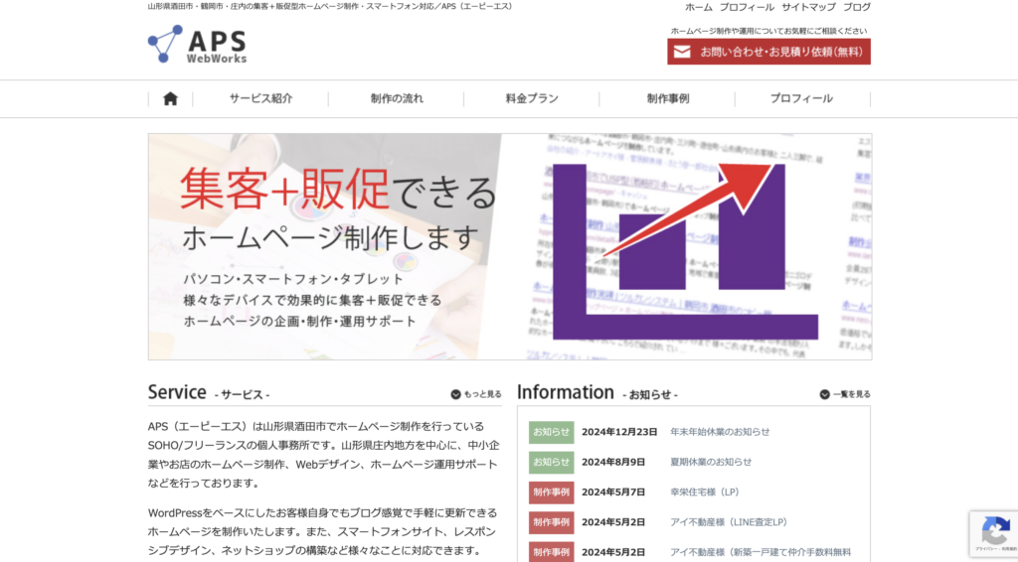Open the 夏期休業のお知らせ news link
Viewport: 1018px width, 562px height.
coord(711,462)
